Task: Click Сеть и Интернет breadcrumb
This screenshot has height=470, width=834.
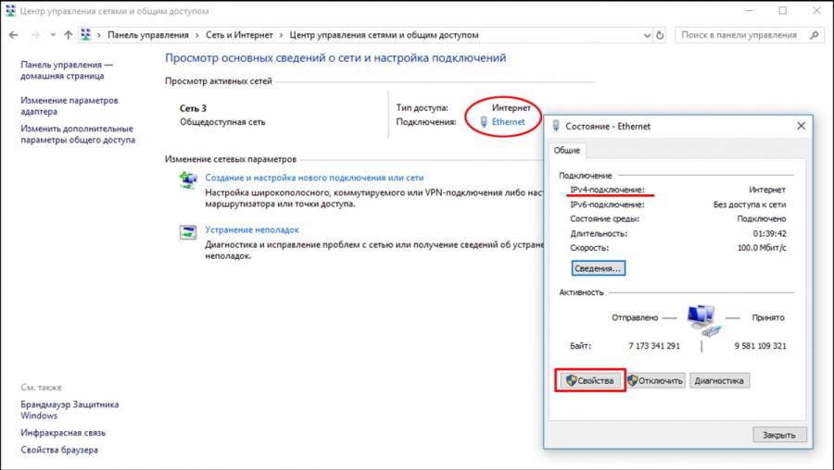Action: (238, 35)
